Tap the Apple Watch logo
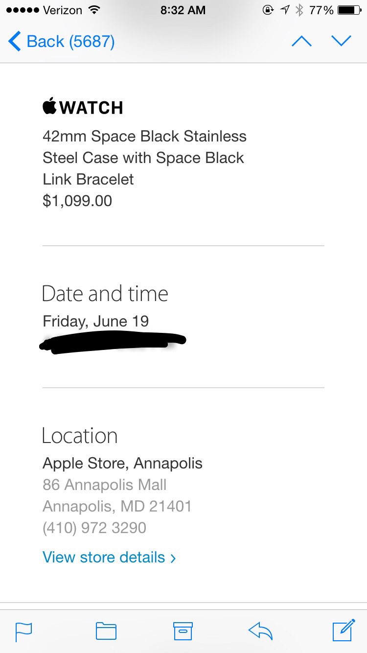This screenshot has height=653, width=367. 83,107
